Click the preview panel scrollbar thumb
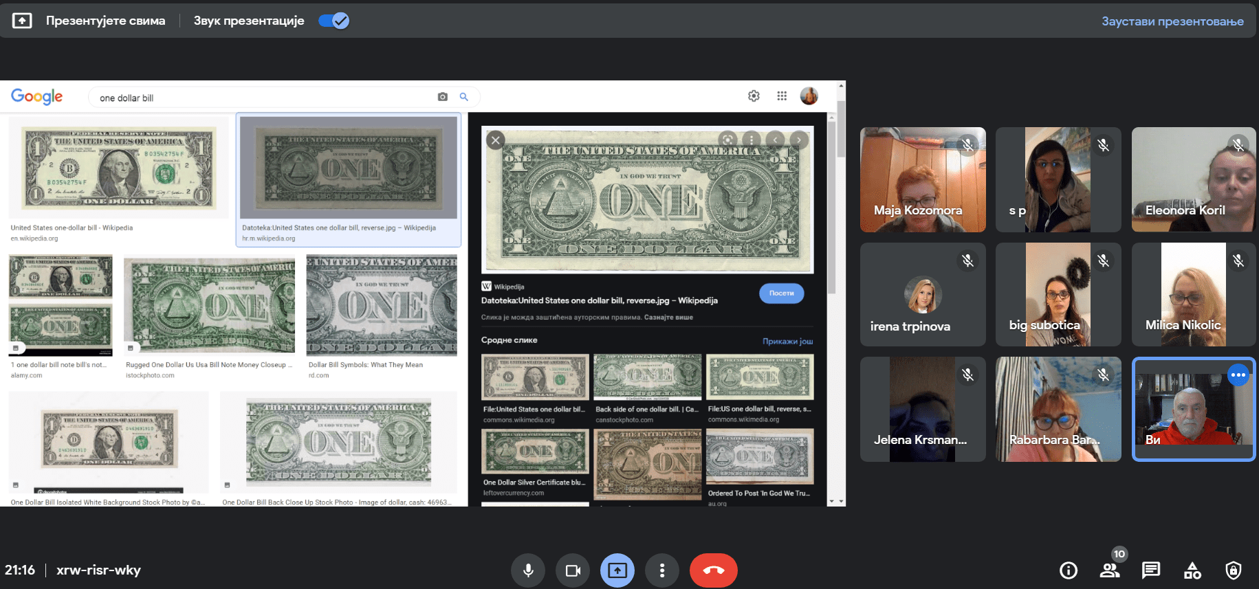Viewport: 1259px width, 589px height. [x=831, y=208]
